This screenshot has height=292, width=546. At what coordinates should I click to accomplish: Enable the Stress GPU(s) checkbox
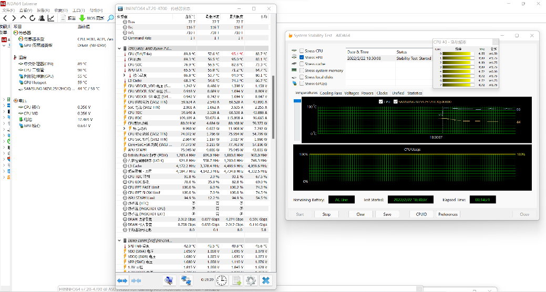click(302, 84)
